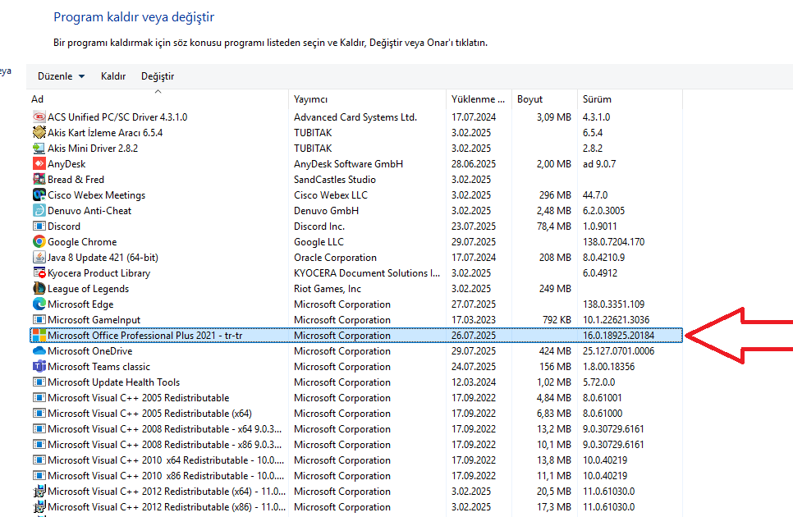Click the AnyDesk program icon
This screenshot has width=793, height=517.
(39, 164)
